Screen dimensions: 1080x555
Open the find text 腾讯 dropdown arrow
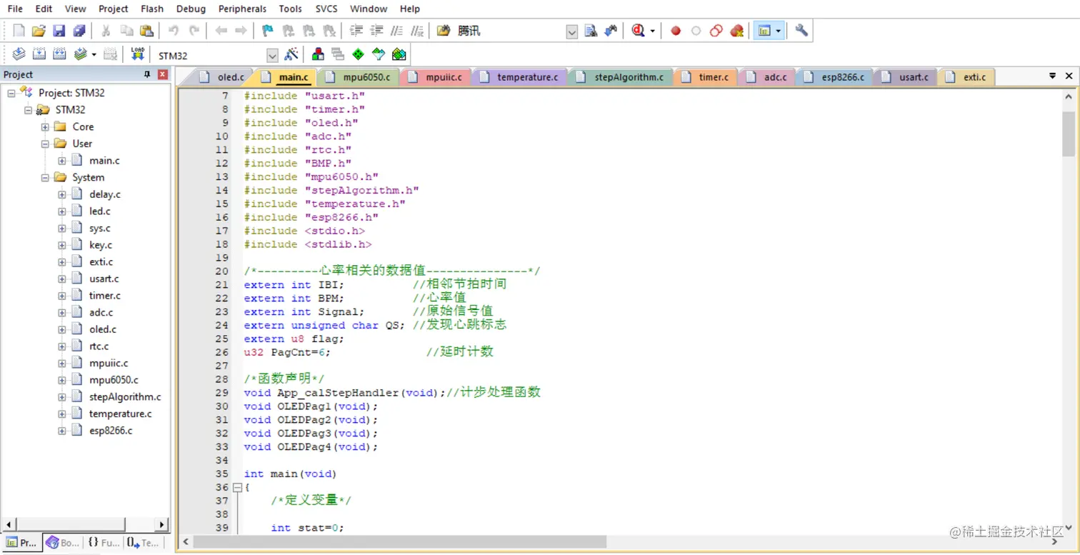[571, 31]
